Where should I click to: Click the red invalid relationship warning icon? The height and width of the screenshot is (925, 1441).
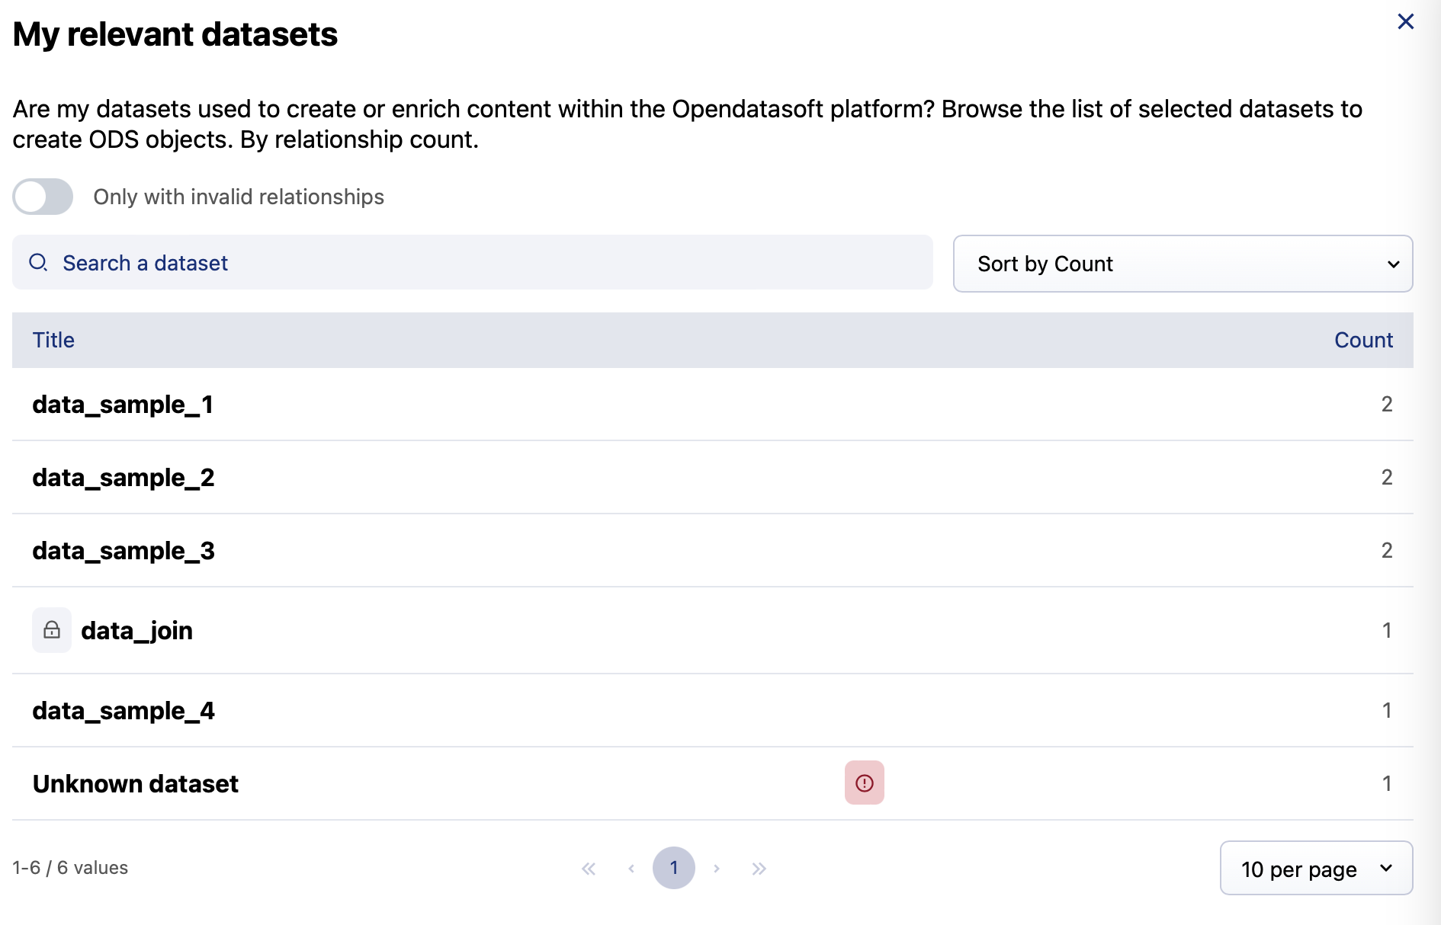[x=864, y=783]
